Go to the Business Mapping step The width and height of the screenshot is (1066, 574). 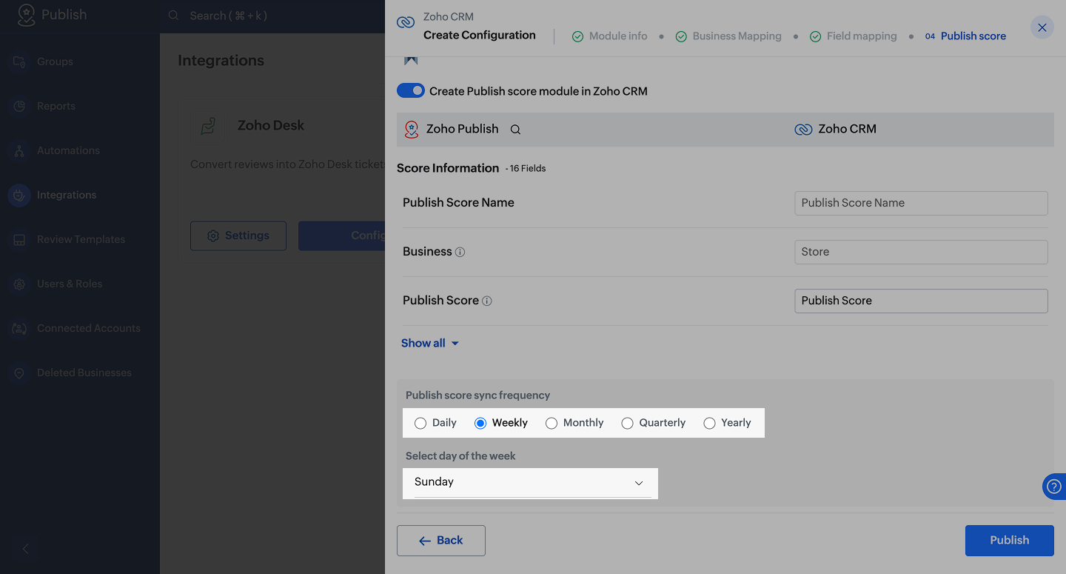pyautogui.click(x=728, y=36)
